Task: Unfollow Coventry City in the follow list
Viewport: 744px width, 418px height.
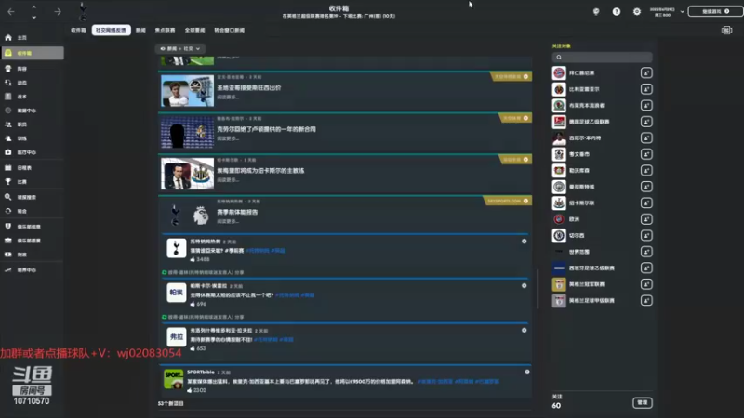Action: point(646,154)
